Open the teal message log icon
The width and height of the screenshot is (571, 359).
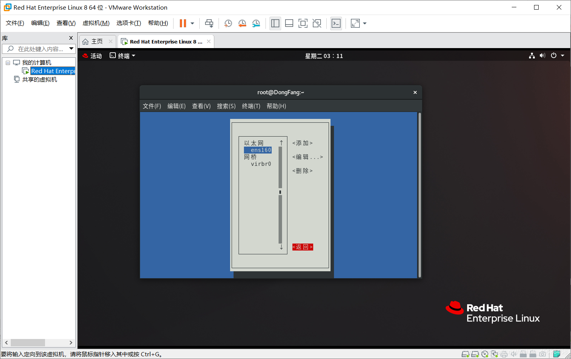tap(556, 354)
